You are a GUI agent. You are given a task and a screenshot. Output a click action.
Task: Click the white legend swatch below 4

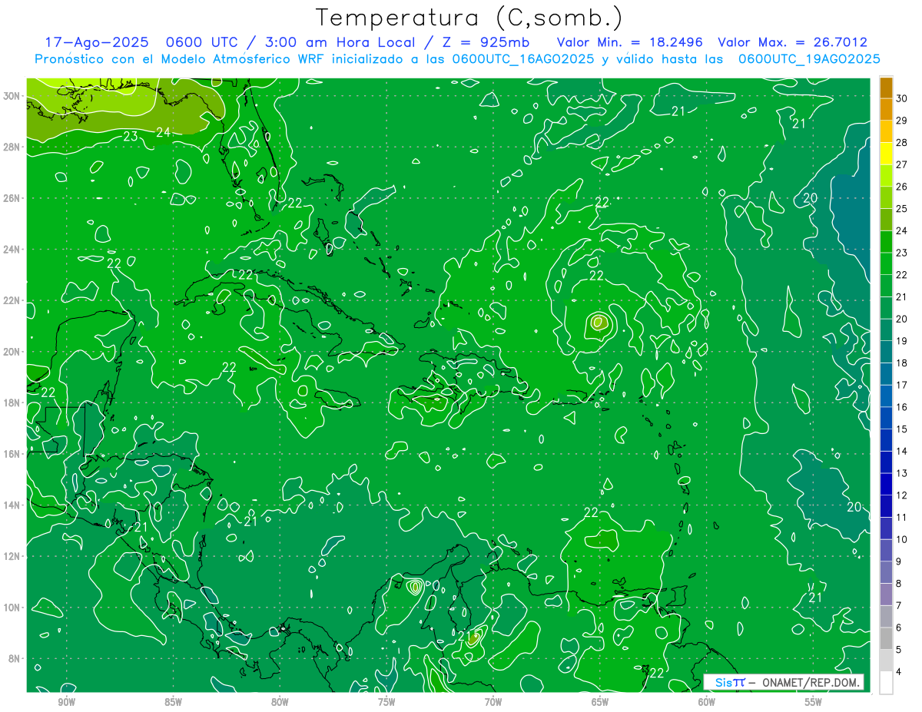(x=886, y=683)
